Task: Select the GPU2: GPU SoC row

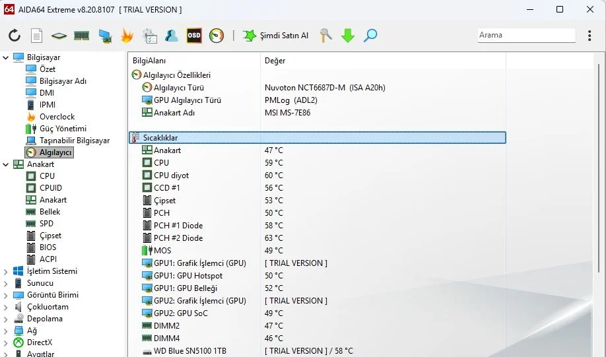Action: point(318,313)
